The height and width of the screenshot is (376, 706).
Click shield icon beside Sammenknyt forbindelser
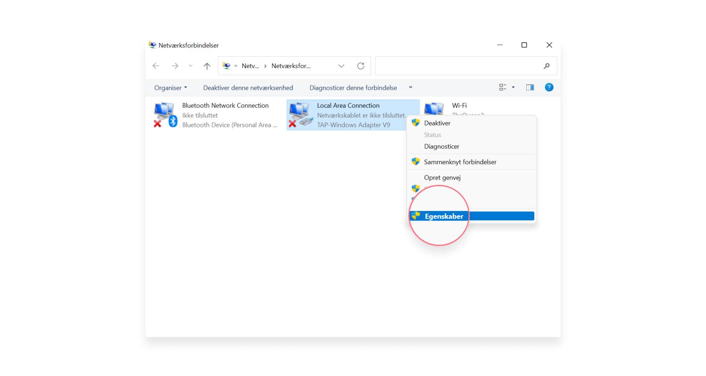(x=416, y=161)
